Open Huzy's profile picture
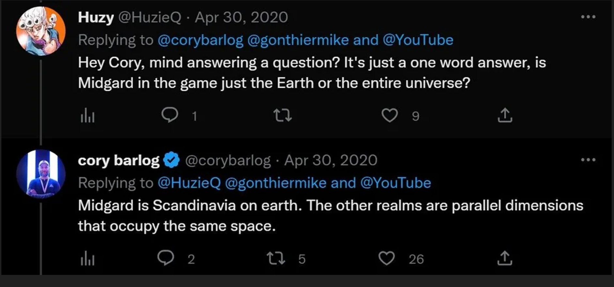 [41, 31]
